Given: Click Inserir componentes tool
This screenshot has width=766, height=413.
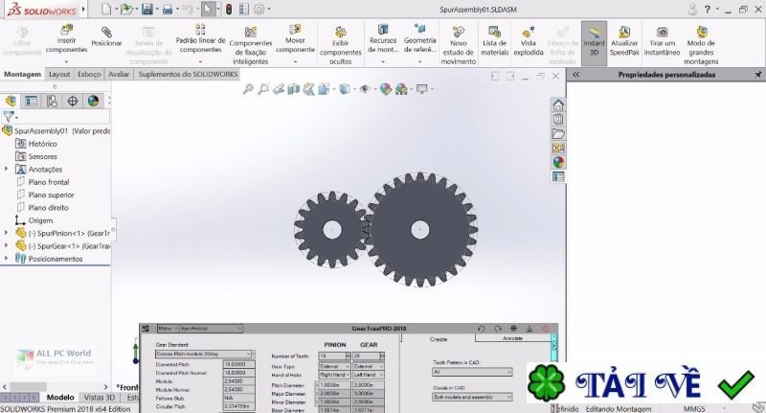Looking at the screenshot, I should (x=66, y=39).
